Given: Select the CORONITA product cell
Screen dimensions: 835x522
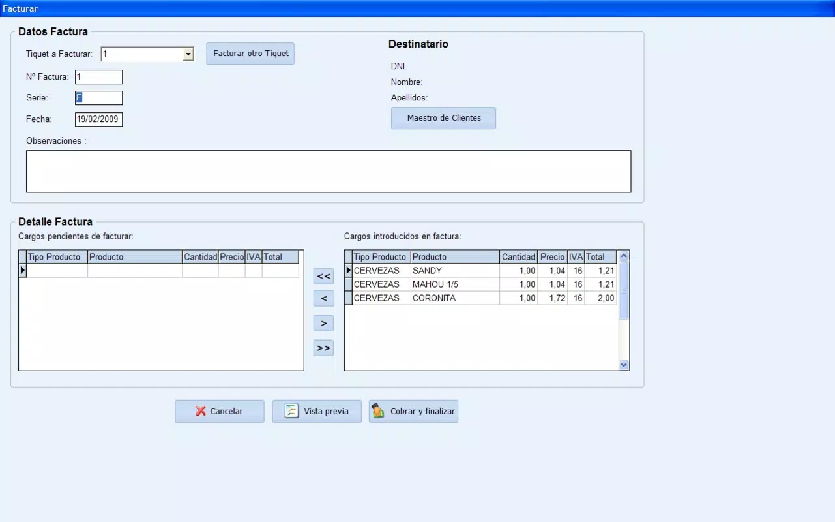Looking at the screenshot, I should [x=455, y=298].
